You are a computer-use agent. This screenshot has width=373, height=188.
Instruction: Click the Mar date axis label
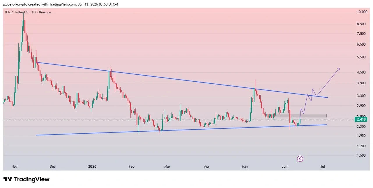tap(167, 166)
